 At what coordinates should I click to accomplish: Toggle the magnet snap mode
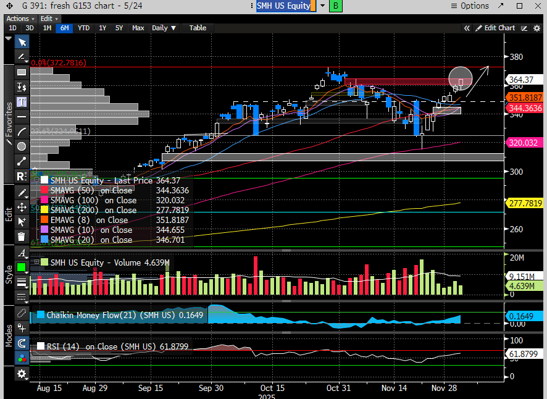pos(22,343)
